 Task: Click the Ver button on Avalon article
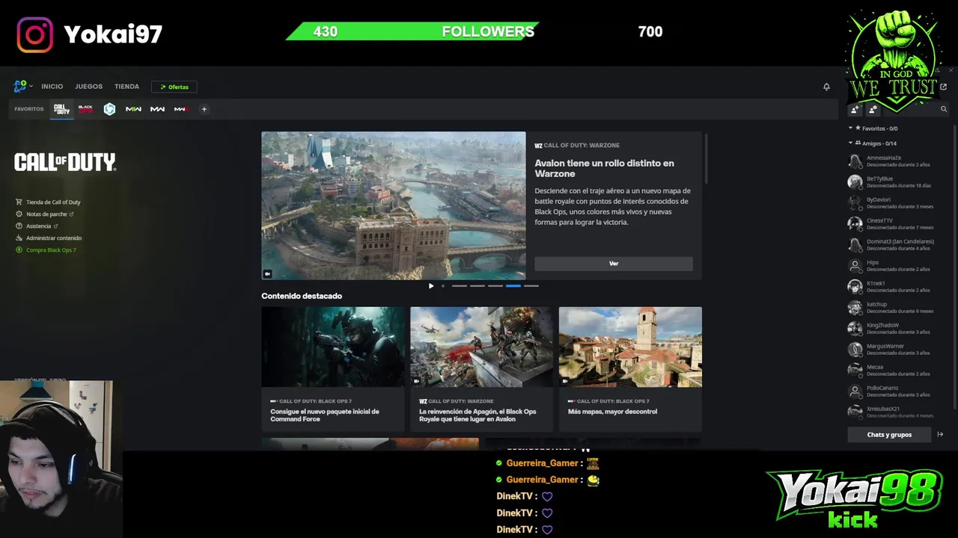(x=614, y=264)
